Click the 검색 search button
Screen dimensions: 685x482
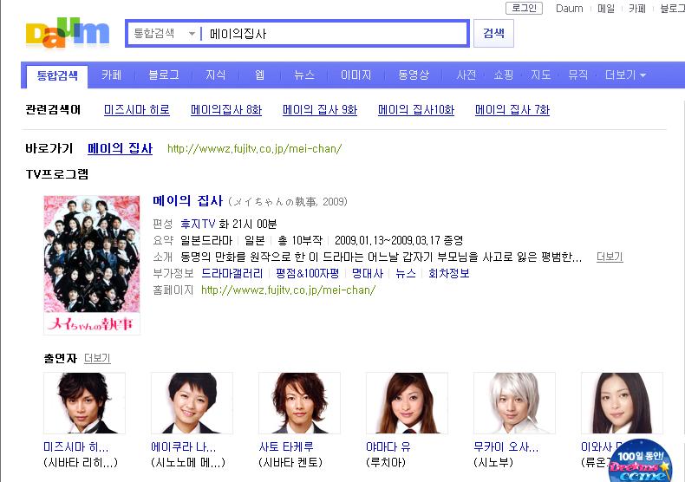[x=493, y=33]
